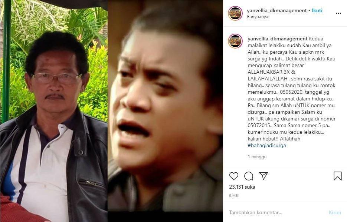Click the 1 minggu timestamp
347x222 pixels.
257,157
